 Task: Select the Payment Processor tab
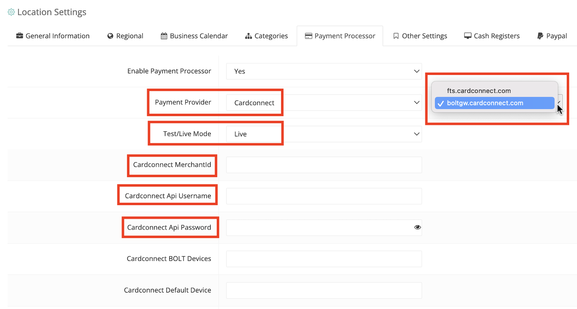[x=340, y=36]
